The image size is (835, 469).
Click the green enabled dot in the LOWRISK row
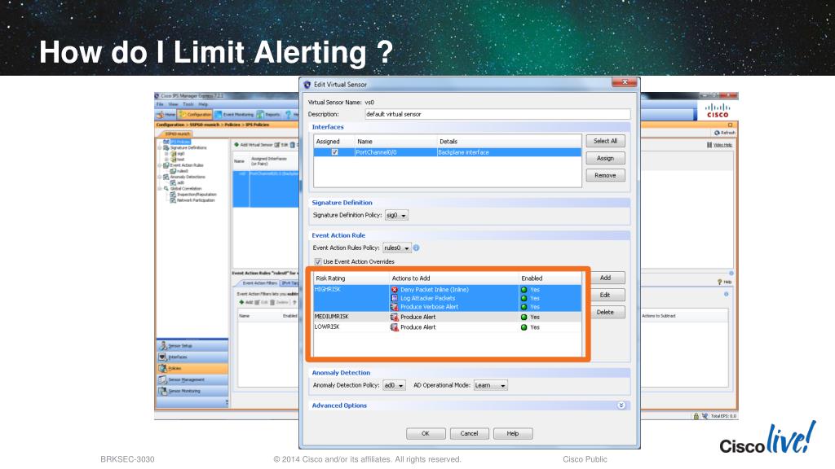tap(524, 327)
